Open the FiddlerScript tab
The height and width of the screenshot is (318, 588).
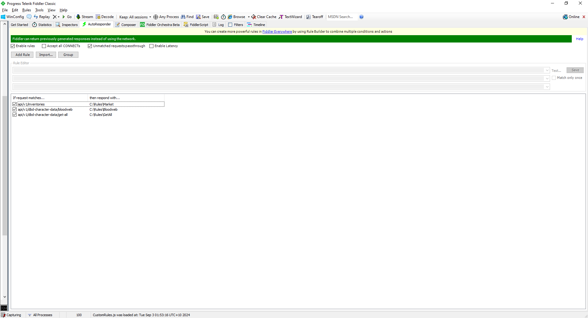tap(196, 25)
